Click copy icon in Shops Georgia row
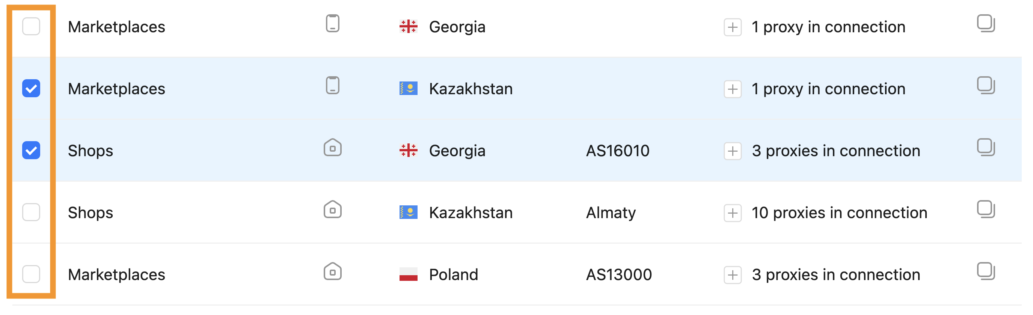1033x315 pixels. (x=986, y=147)
